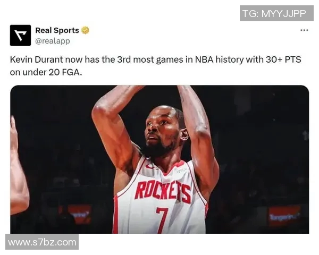Open the @realapp handle link

pyautogui.click(x=53, y=41)
